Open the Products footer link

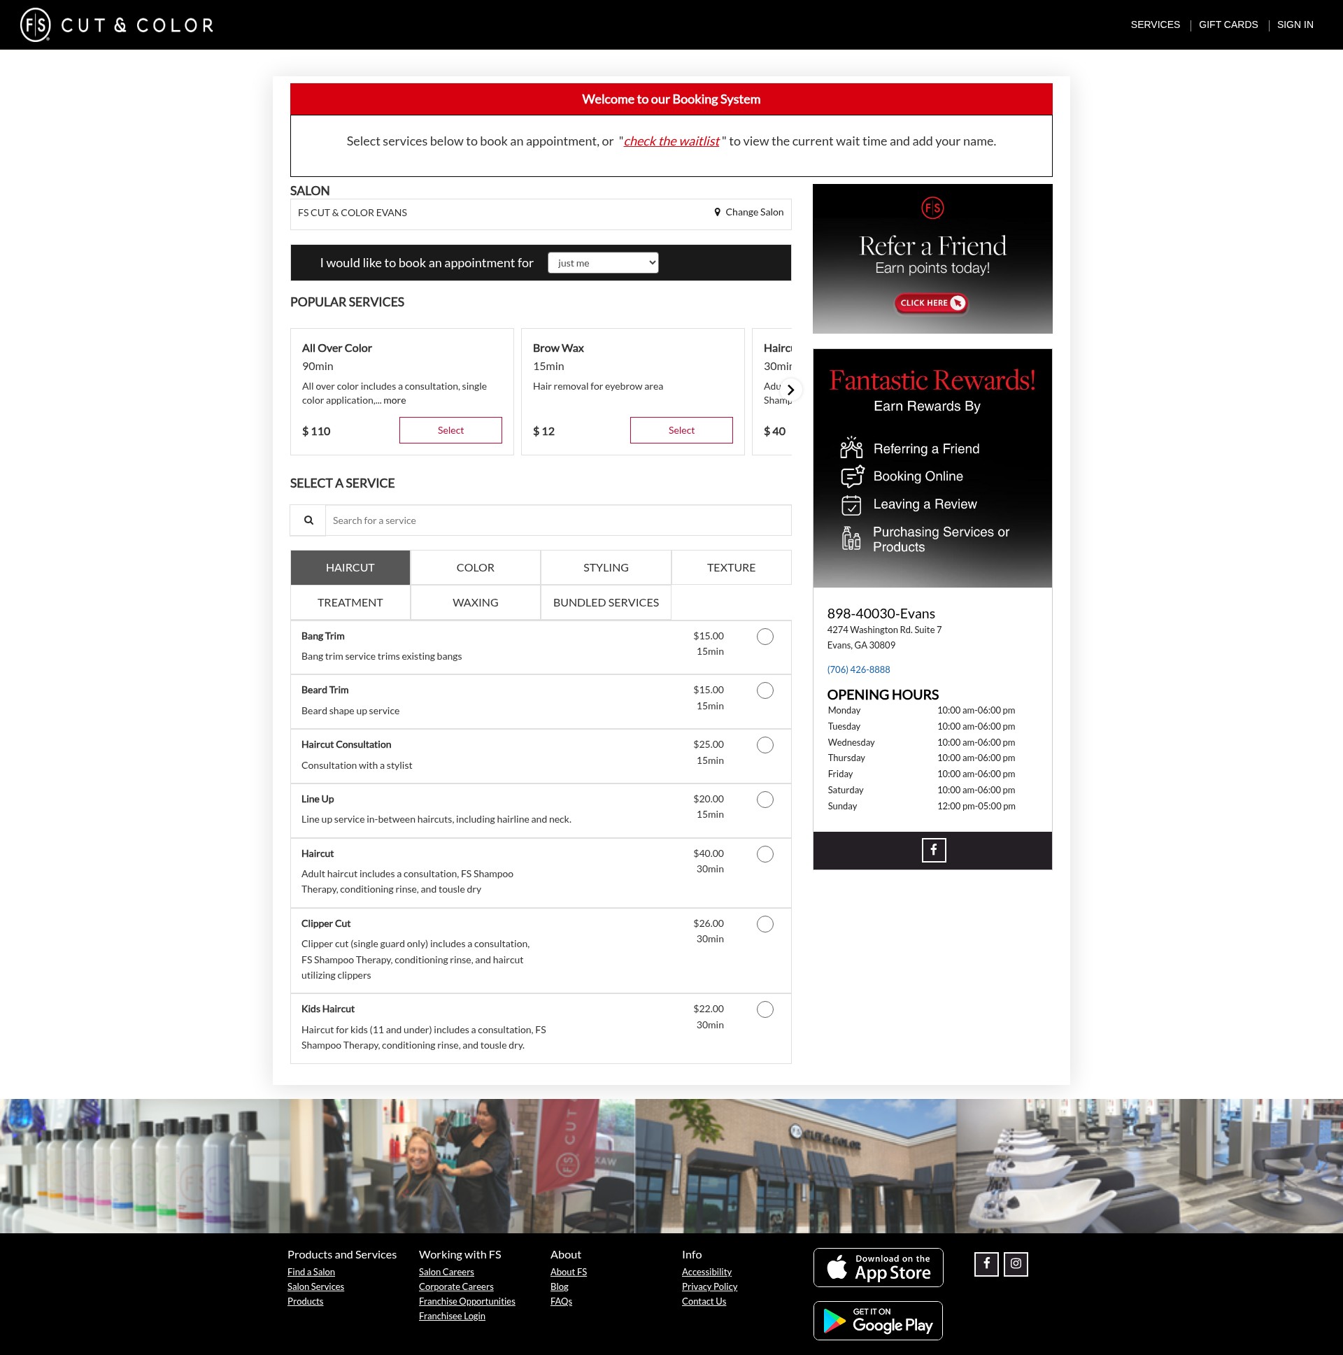(305, 1301)
